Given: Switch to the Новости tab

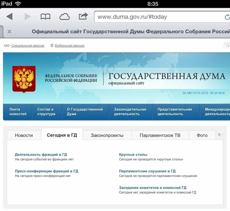Looking at the screenshot, I should pos(24,135).
